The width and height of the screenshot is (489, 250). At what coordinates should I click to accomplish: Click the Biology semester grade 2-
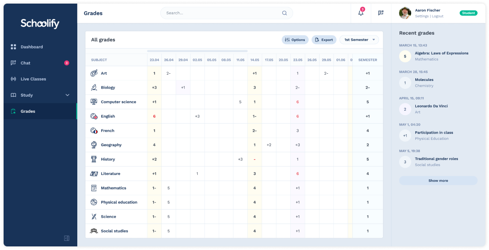[x=368, y=87]
